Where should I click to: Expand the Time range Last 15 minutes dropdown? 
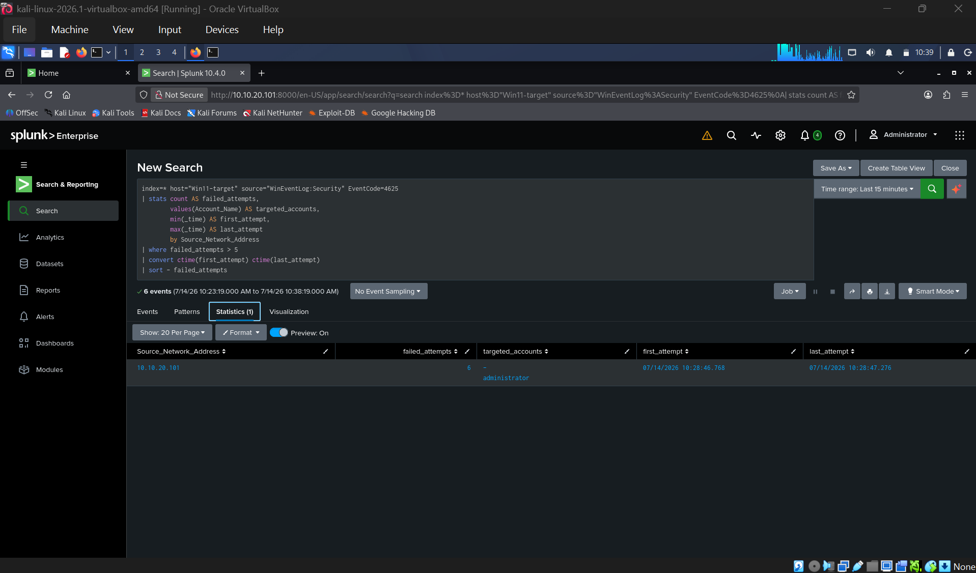[x=867, y=189]
